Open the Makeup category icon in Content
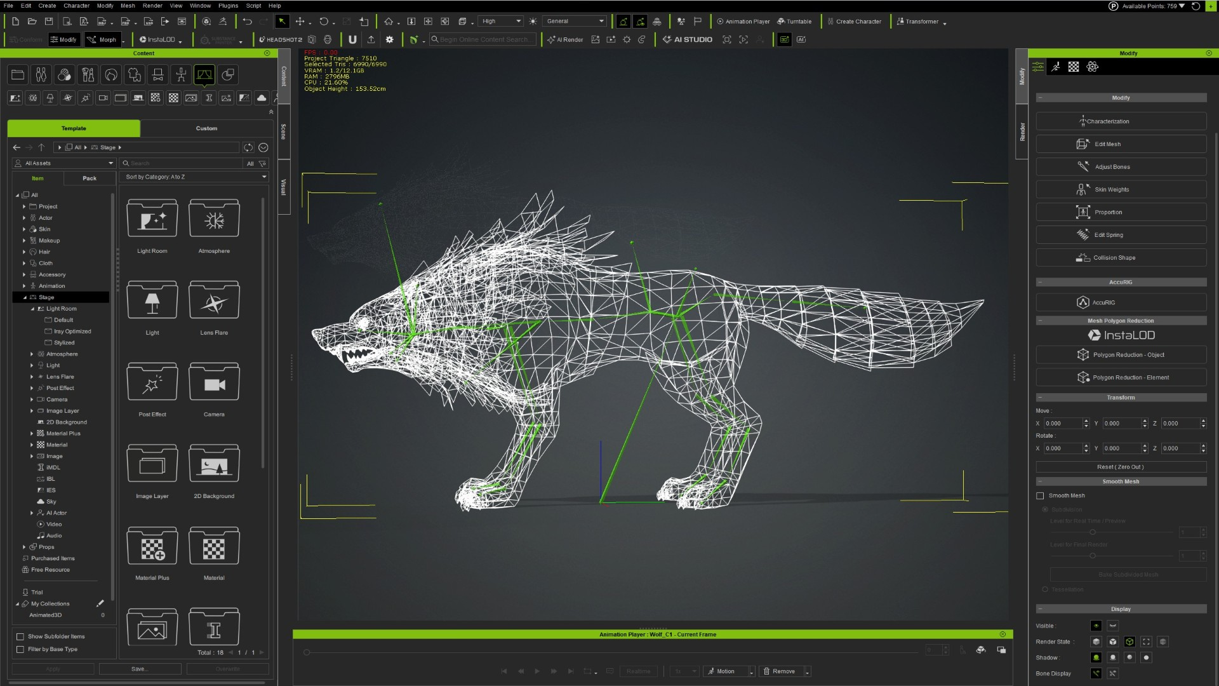 [x=88, y=75]
